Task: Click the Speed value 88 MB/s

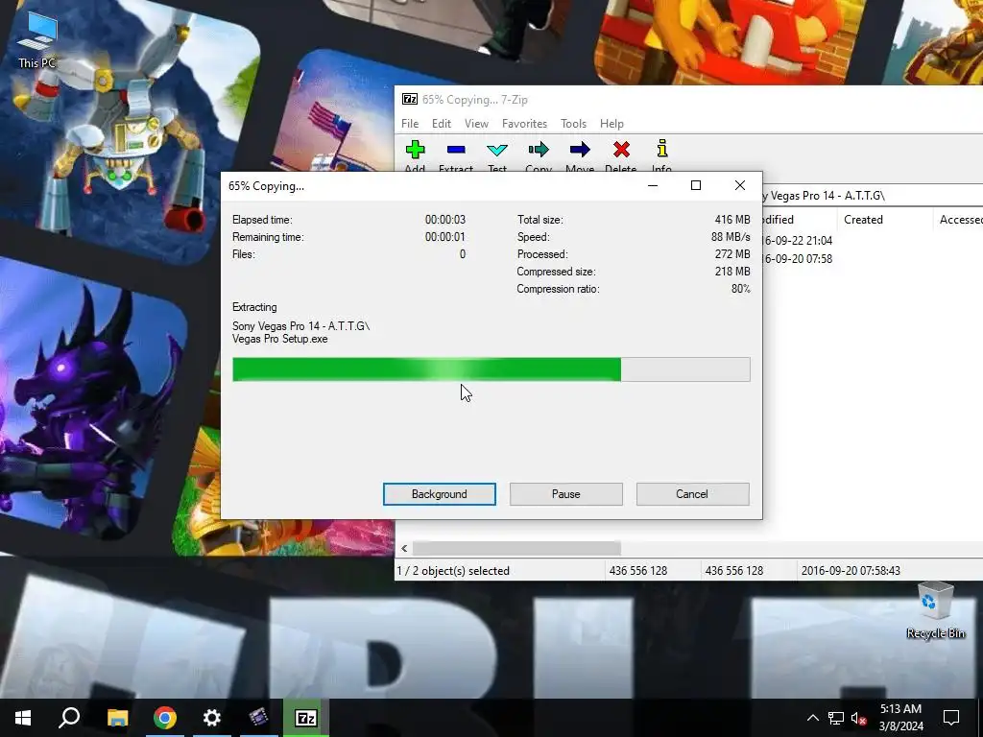Action: [x=731, y=237]
